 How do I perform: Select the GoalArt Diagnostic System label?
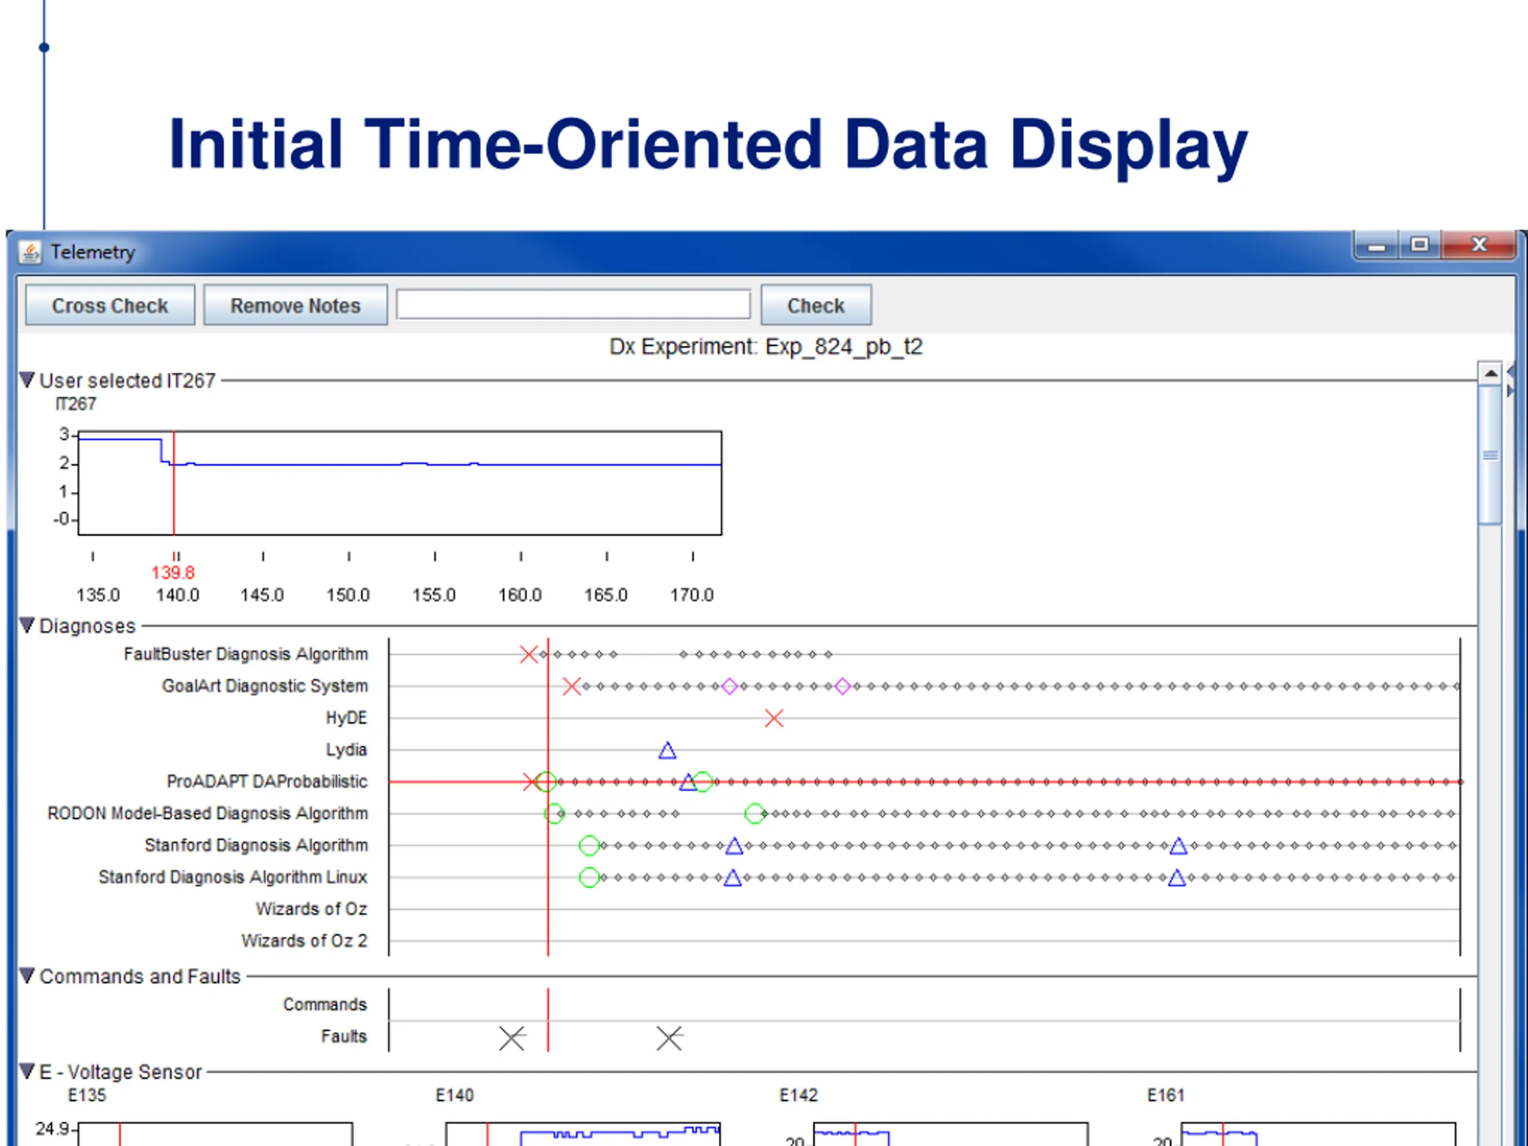(x=264, y=686)
